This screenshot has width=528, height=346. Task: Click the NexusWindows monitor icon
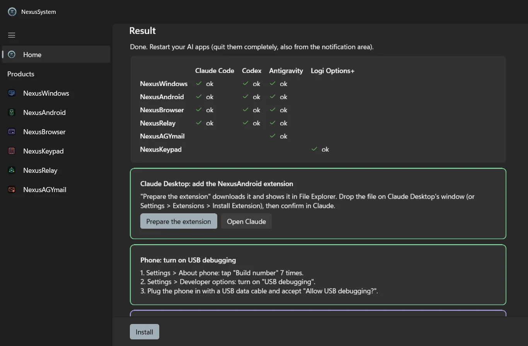12,93
